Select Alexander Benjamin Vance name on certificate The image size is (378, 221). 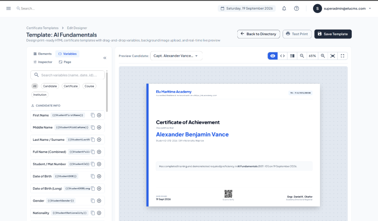[x=192, y=135]
